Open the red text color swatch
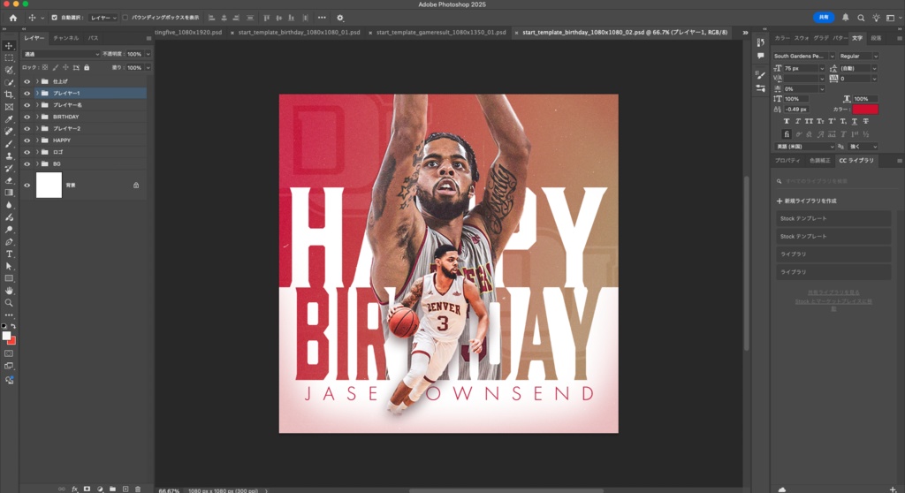905x493 pixels. [865, 109]
